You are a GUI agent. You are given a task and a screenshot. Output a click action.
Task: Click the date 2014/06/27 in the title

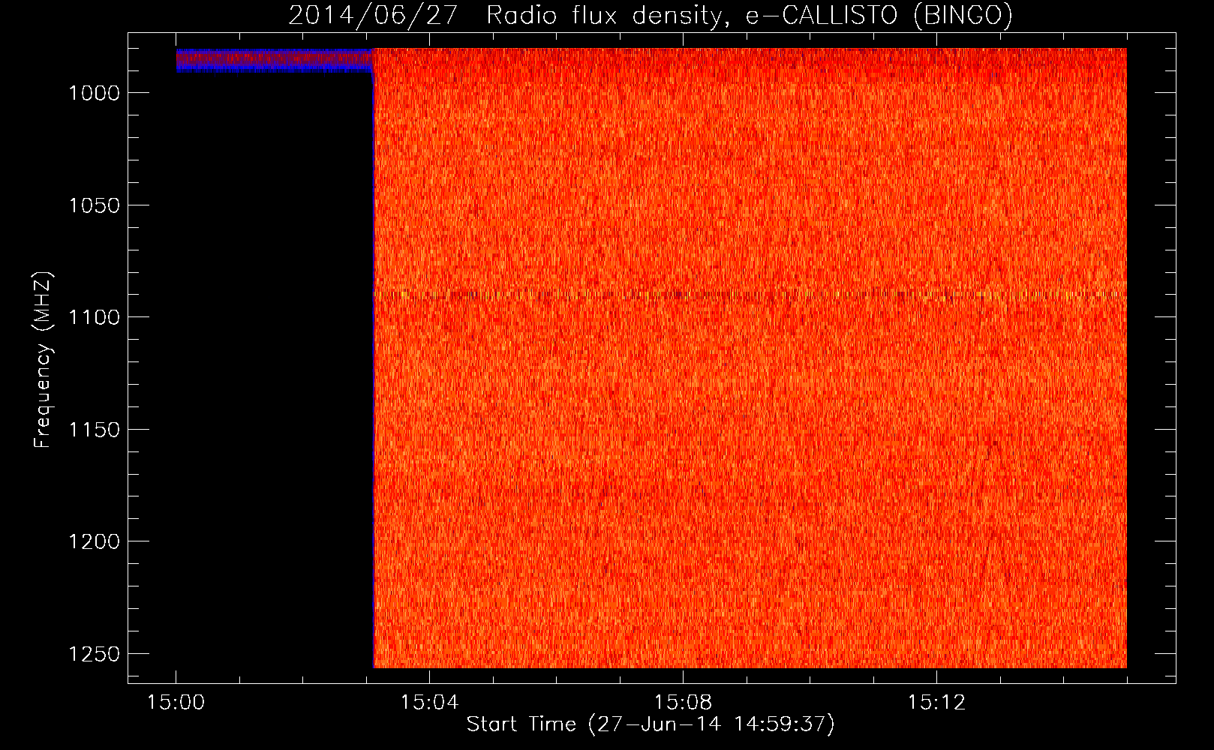(x=373, y=15)
